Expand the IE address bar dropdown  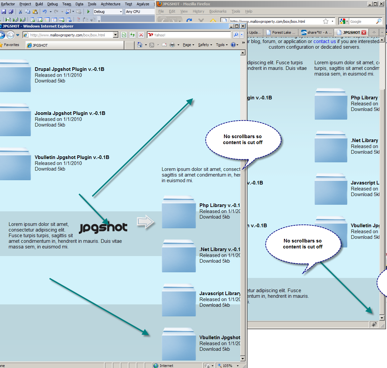[x=116, y=35]
